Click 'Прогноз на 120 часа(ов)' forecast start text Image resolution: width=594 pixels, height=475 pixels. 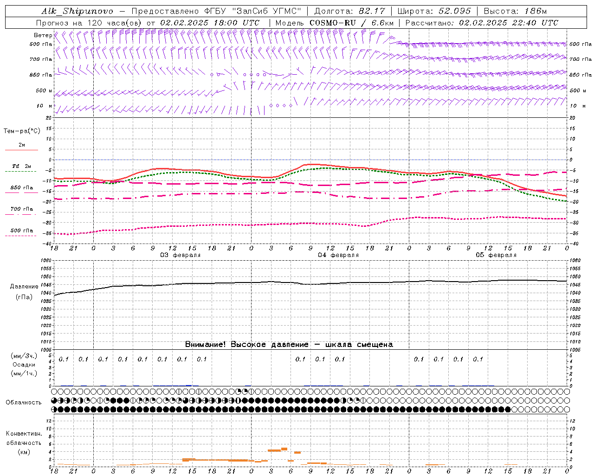89,23
